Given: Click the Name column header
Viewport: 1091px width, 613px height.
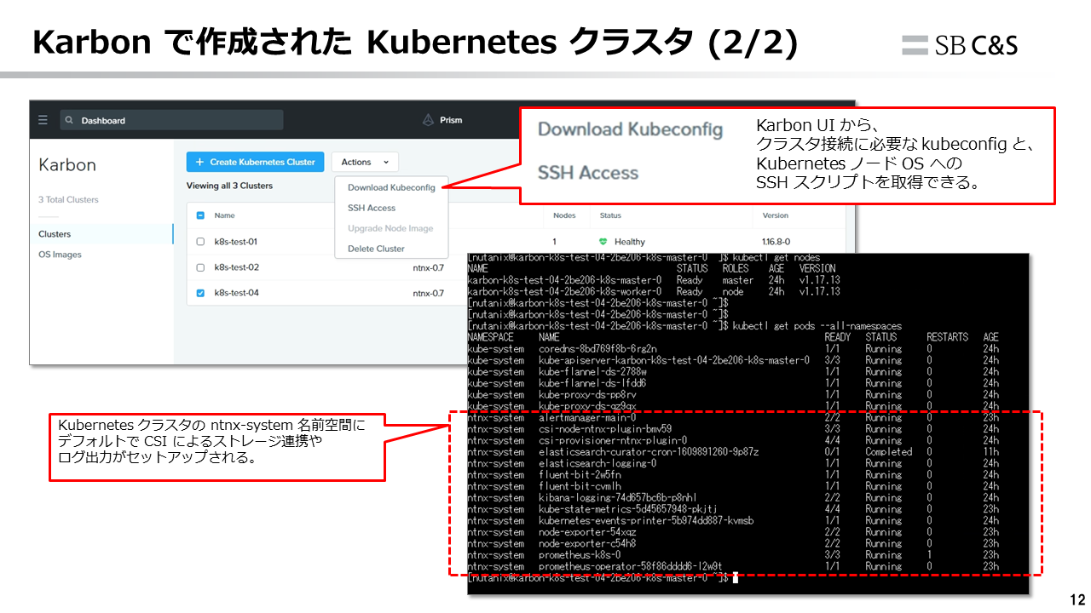Looking at the screenshot, I should (x=224, y=215).
